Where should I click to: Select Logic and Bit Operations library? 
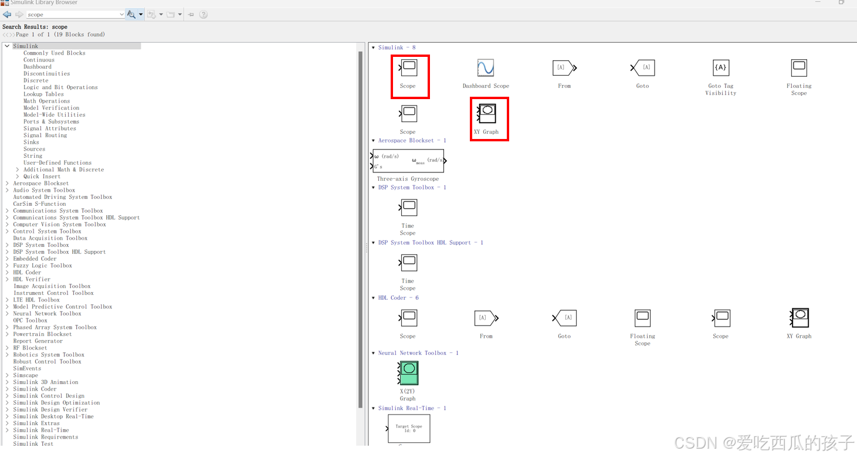60,87
